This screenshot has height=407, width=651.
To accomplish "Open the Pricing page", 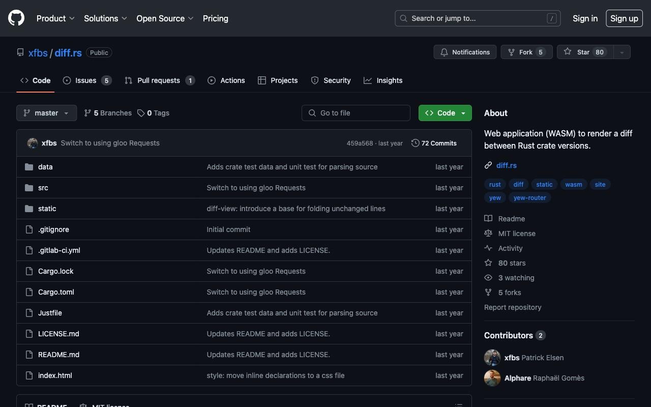I will pyautogui.click(x=216, y=18).
